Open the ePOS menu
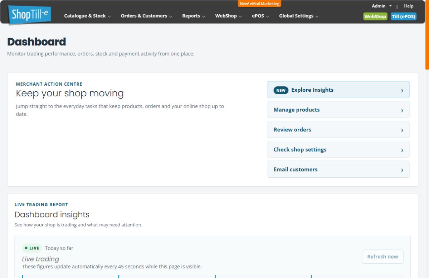 [x=260, y=16]
